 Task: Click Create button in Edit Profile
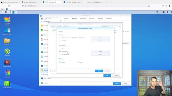tap(53, 27)
